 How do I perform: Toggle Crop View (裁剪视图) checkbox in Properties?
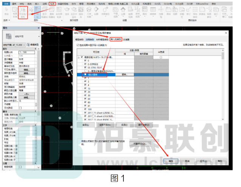[x=20, y=167]
